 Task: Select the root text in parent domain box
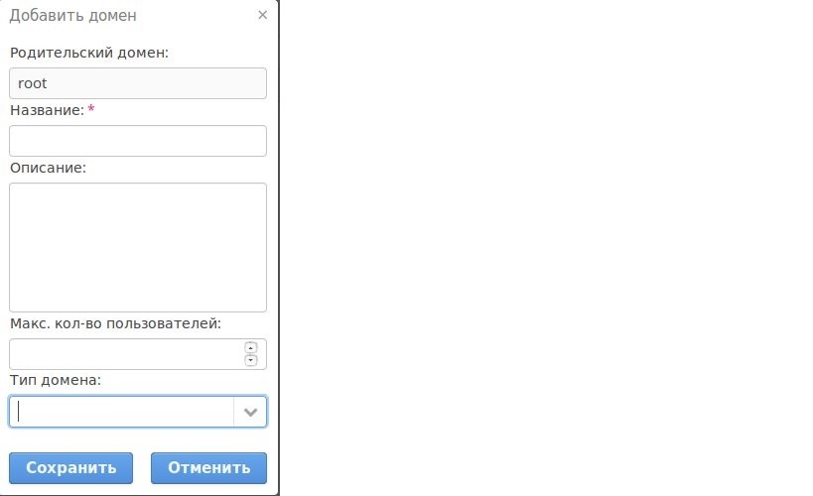click(x=32, y=83)
